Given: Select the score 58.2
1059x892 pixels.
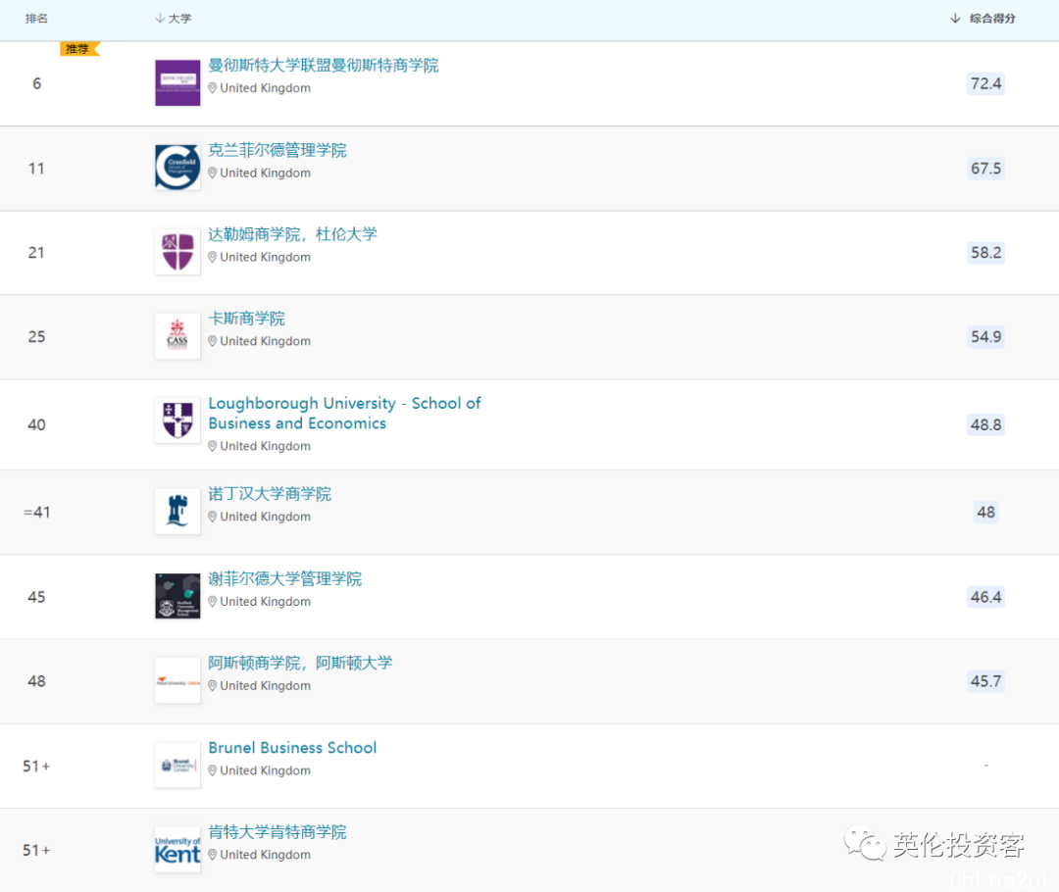Looking at the screenshot, I should (x=986, y=253).
